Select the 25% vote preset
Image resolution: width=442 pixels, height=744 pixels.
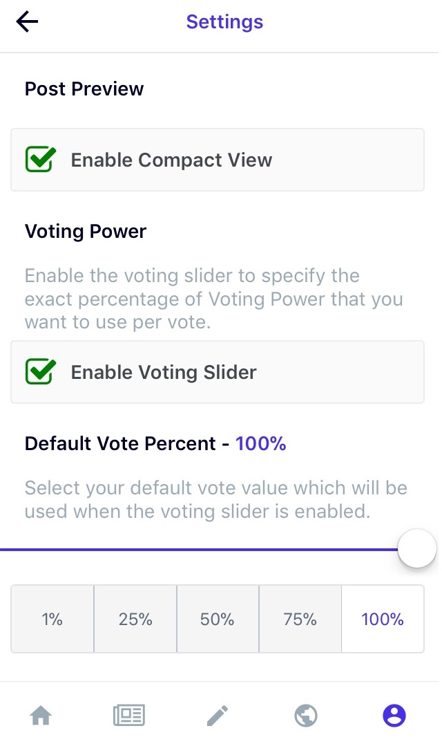click(x=135, y=619)
